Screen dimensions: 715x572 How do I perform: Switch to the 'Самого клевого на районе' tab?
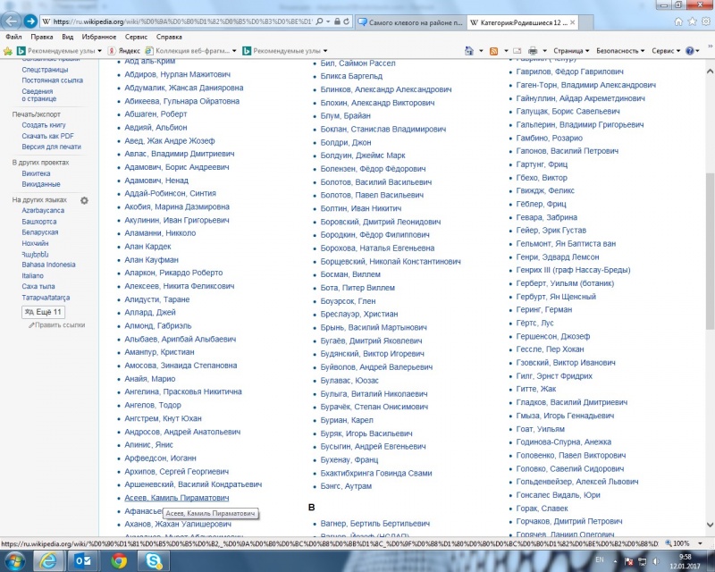tap(407, 21)
